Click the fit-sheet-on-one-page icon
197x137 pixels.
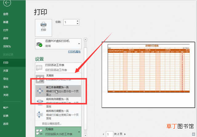pyautogui.click(x=40, y=91)
